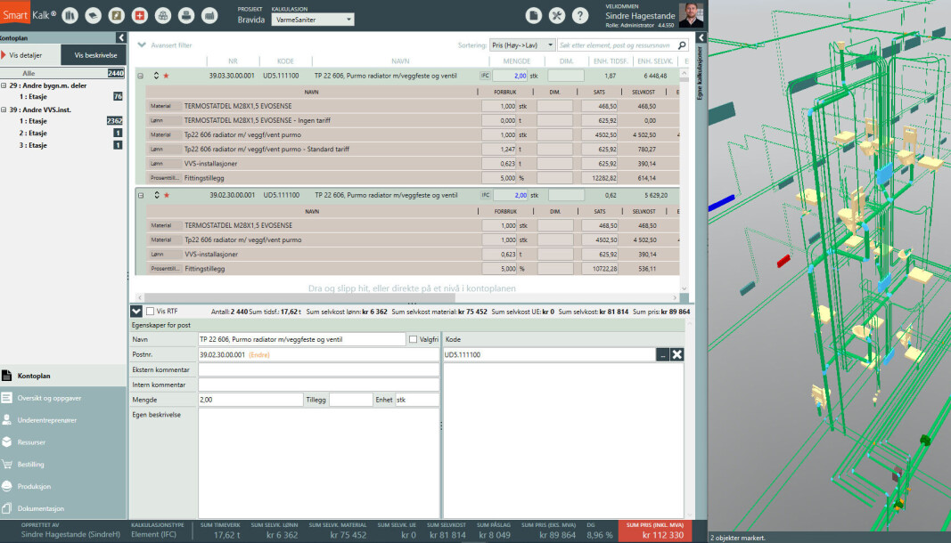Collapse row 39.02.30.00.001 details

click(x=141, y=196)
